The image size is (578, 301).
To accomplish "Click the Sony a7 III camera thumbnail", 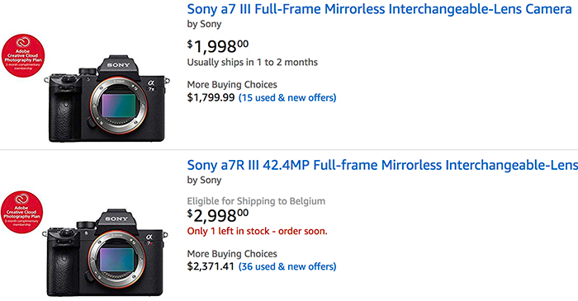I will (107, 99).
